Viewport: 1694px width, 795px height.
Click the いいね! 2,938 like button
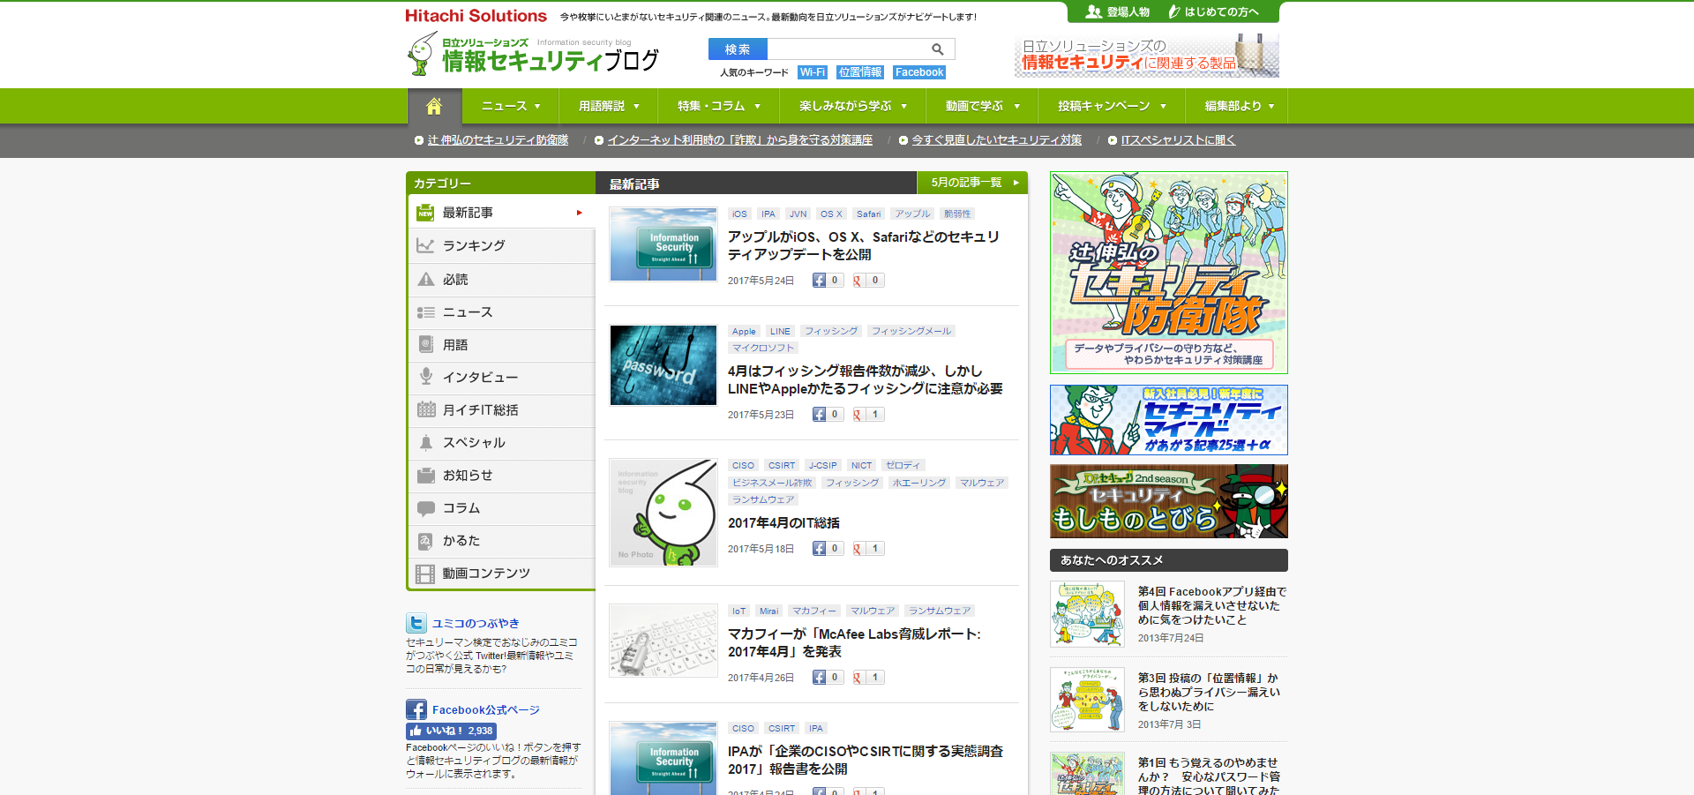451,731
